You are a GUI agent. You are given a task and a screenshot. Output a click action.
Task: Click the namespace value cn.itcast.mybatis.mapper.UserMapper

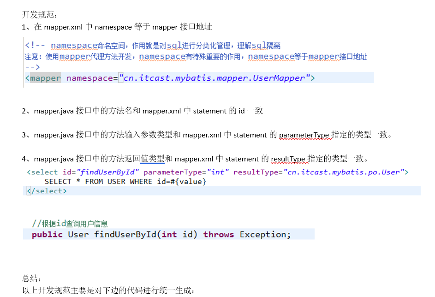coord(214,78)
